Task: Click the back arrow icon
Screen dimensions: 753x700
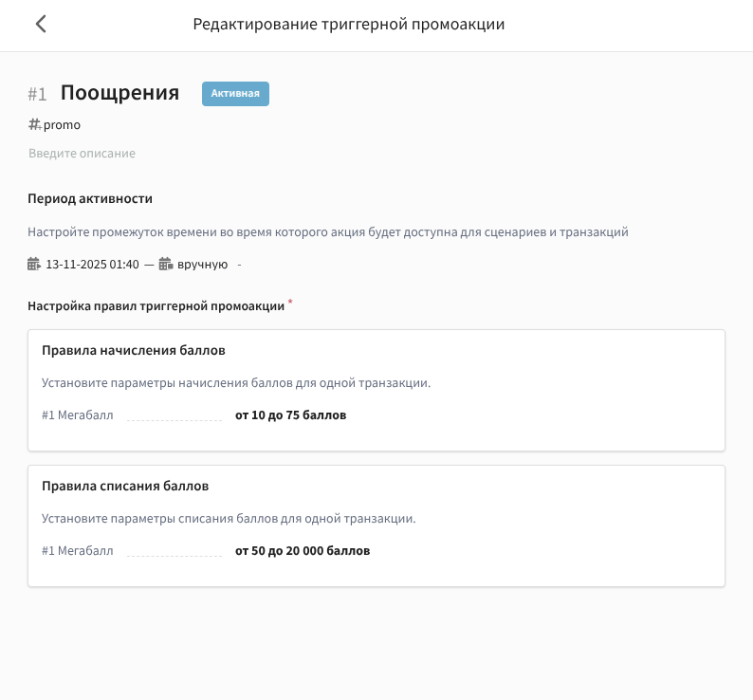Action: [41, 25]
